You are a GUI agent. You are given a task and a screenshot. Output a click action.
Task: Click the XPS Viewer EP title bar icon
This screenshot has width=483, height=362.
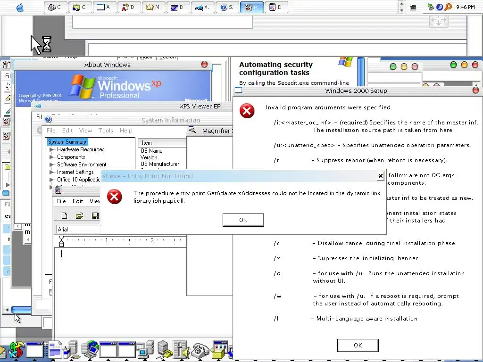(x=38, y=106)
